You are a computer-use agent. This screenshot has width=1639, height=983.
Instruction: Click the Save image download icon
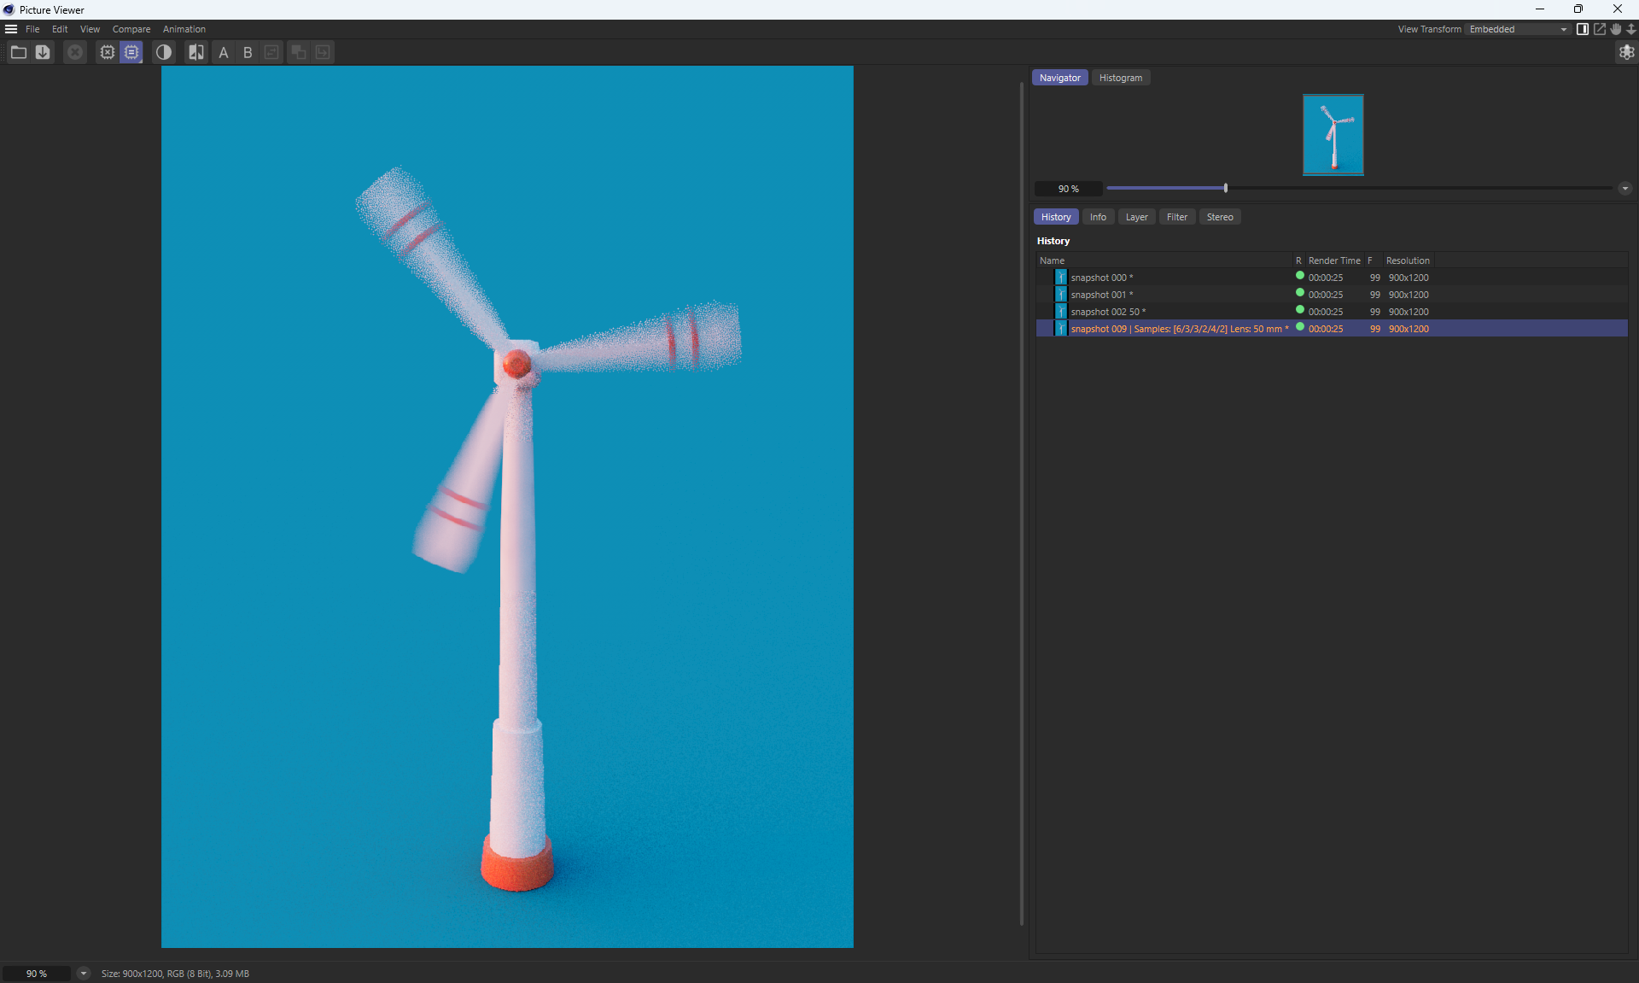click(43, 52)
